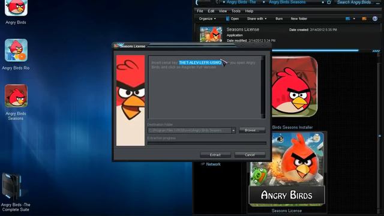Click Burn in the Explorer toolbar
The image size is (384, 216).
(279, 19)
